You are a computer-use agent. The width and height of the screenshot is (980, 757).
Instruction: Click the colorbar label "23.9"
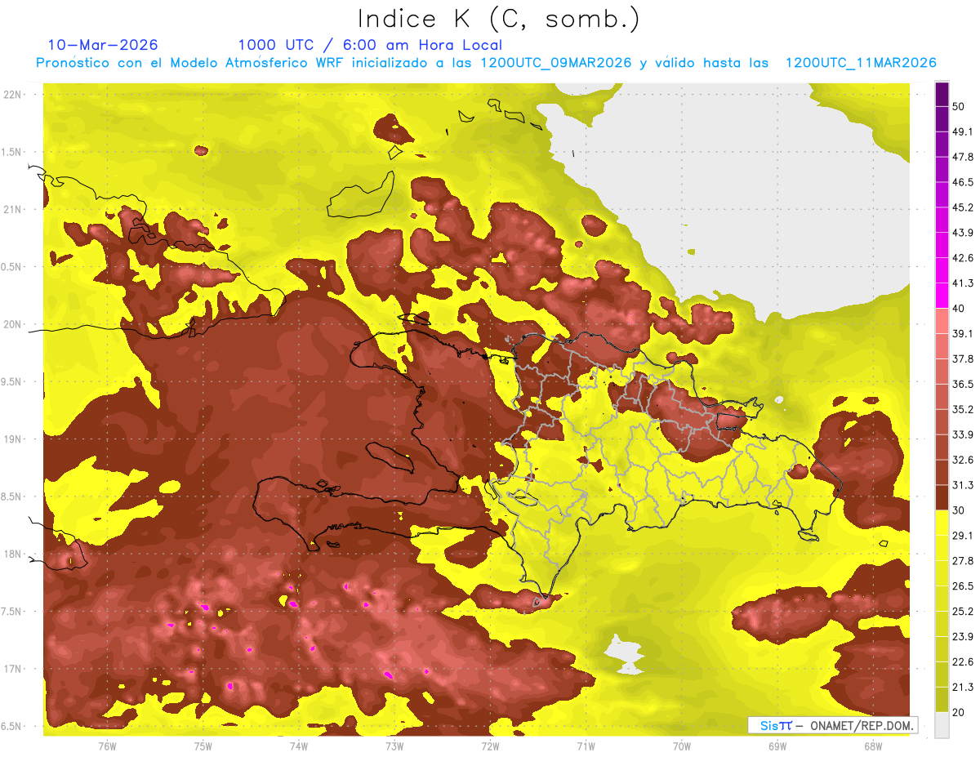point(964,636)
